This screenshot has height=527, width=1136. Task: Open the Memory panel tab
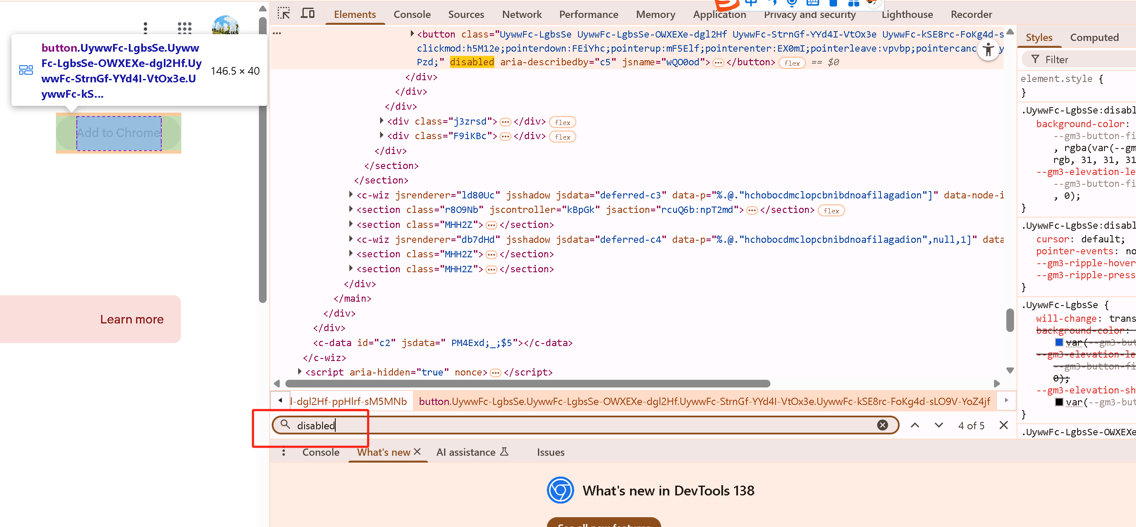pyautogui.click(x=655, y=15)
